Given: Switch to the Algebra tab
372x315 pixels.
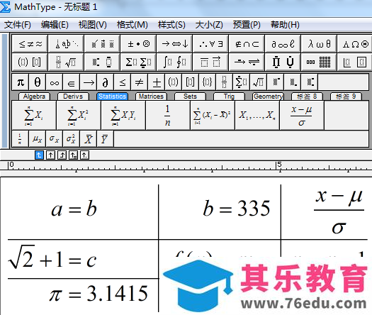Looking at the screenshot, I should pos(34,96).
